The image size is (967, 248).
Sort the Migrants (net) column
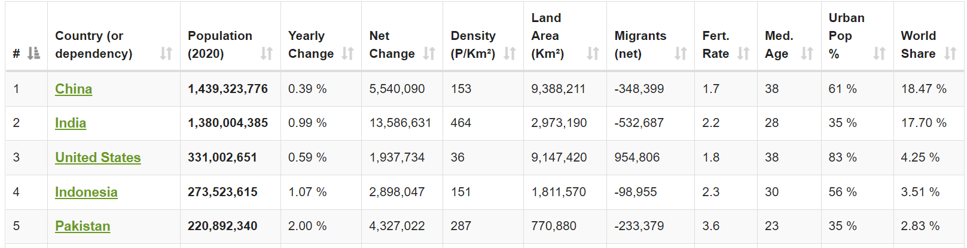(681, 54)
